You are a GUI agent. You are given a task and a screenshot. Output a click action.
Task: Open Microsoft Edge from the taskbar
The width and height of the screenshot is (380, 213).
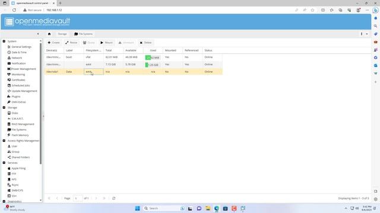tap(216, 208)
